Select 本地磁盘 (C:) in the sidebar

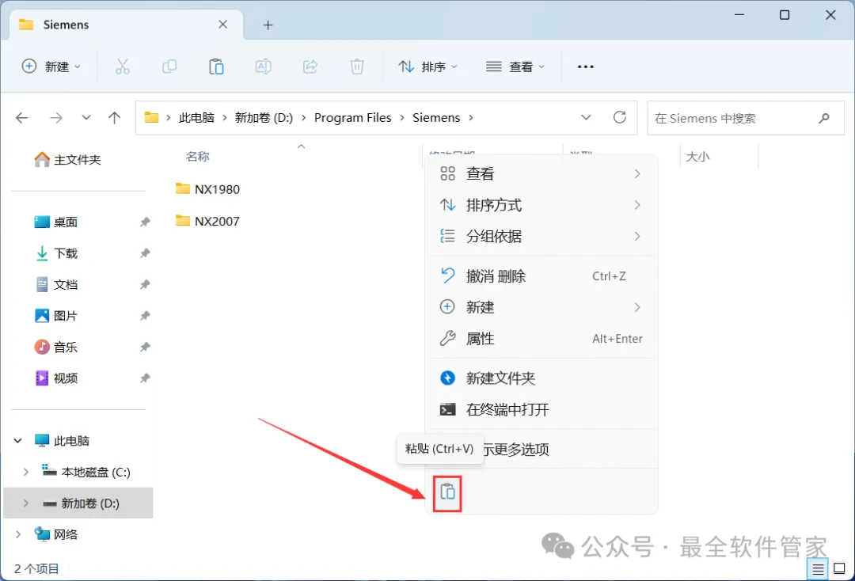click(x=86, y=472)
